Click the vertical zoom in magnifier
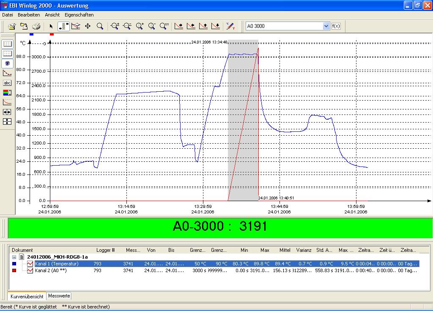The image size is (433, 311). tap(140, 26)
